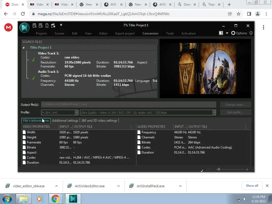Reload the page with refresh icon
This screenshot has width=272, height=204.
[23, 14]
